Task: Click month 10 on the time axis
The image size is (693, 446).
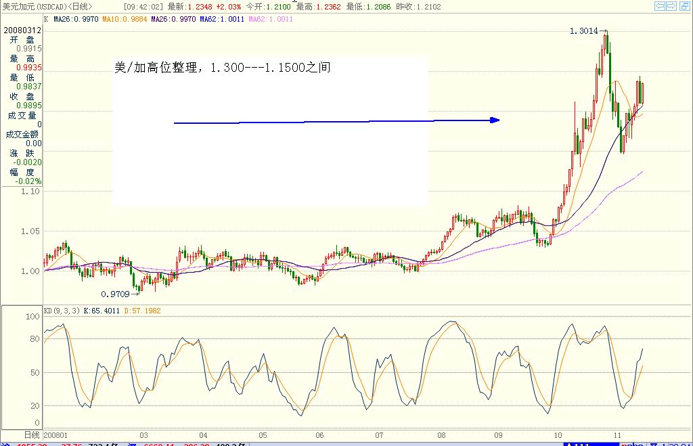Action: pos(558,435)
